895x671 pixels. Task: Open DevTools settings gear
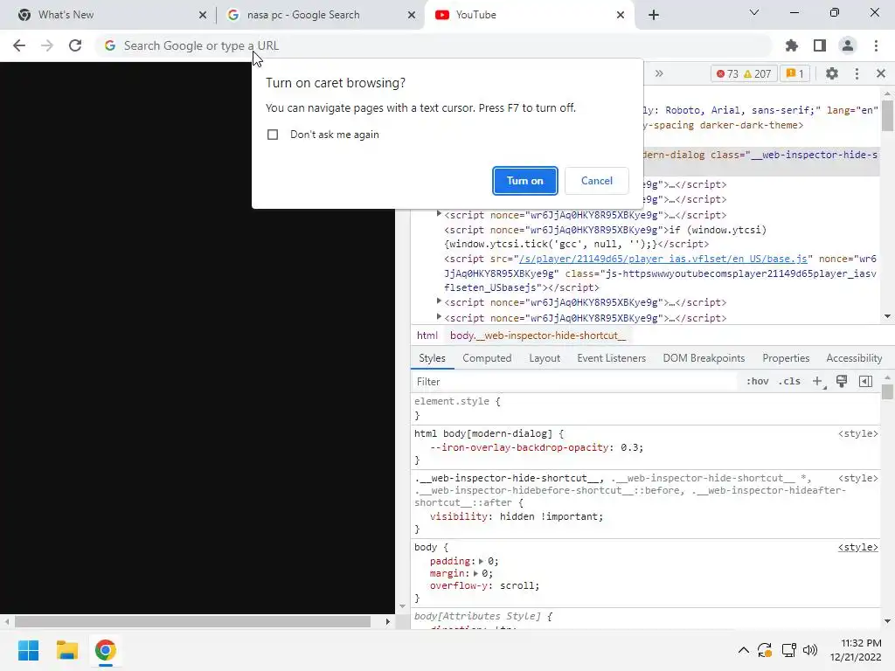pos(832,73)
